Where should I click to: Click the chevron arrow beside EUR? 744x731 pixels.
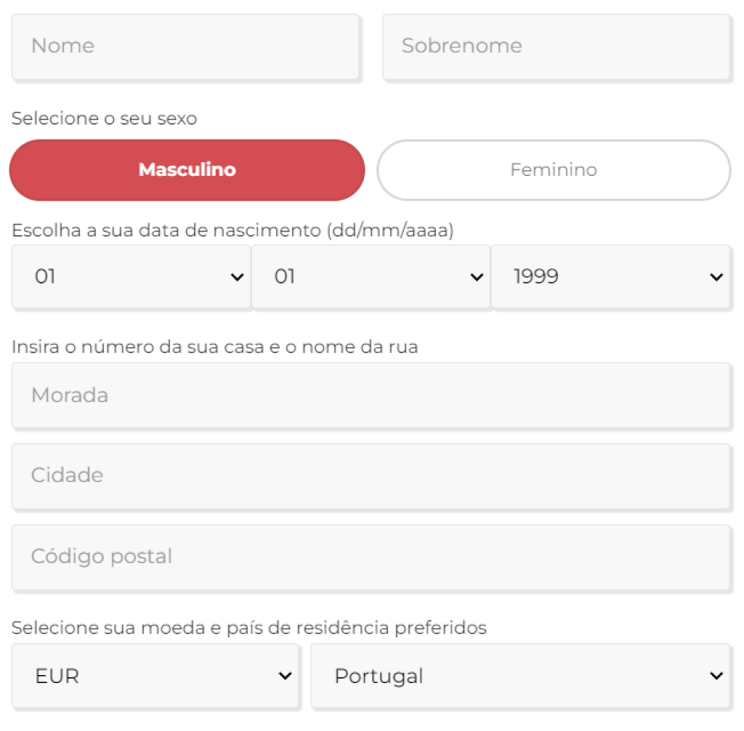[x=285, y=676]
